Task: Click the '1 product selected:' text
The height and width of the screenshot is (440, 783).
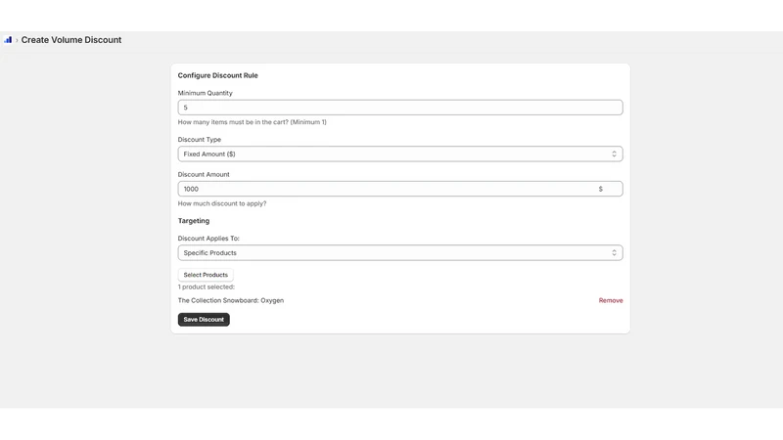Action: pos(207,286)
